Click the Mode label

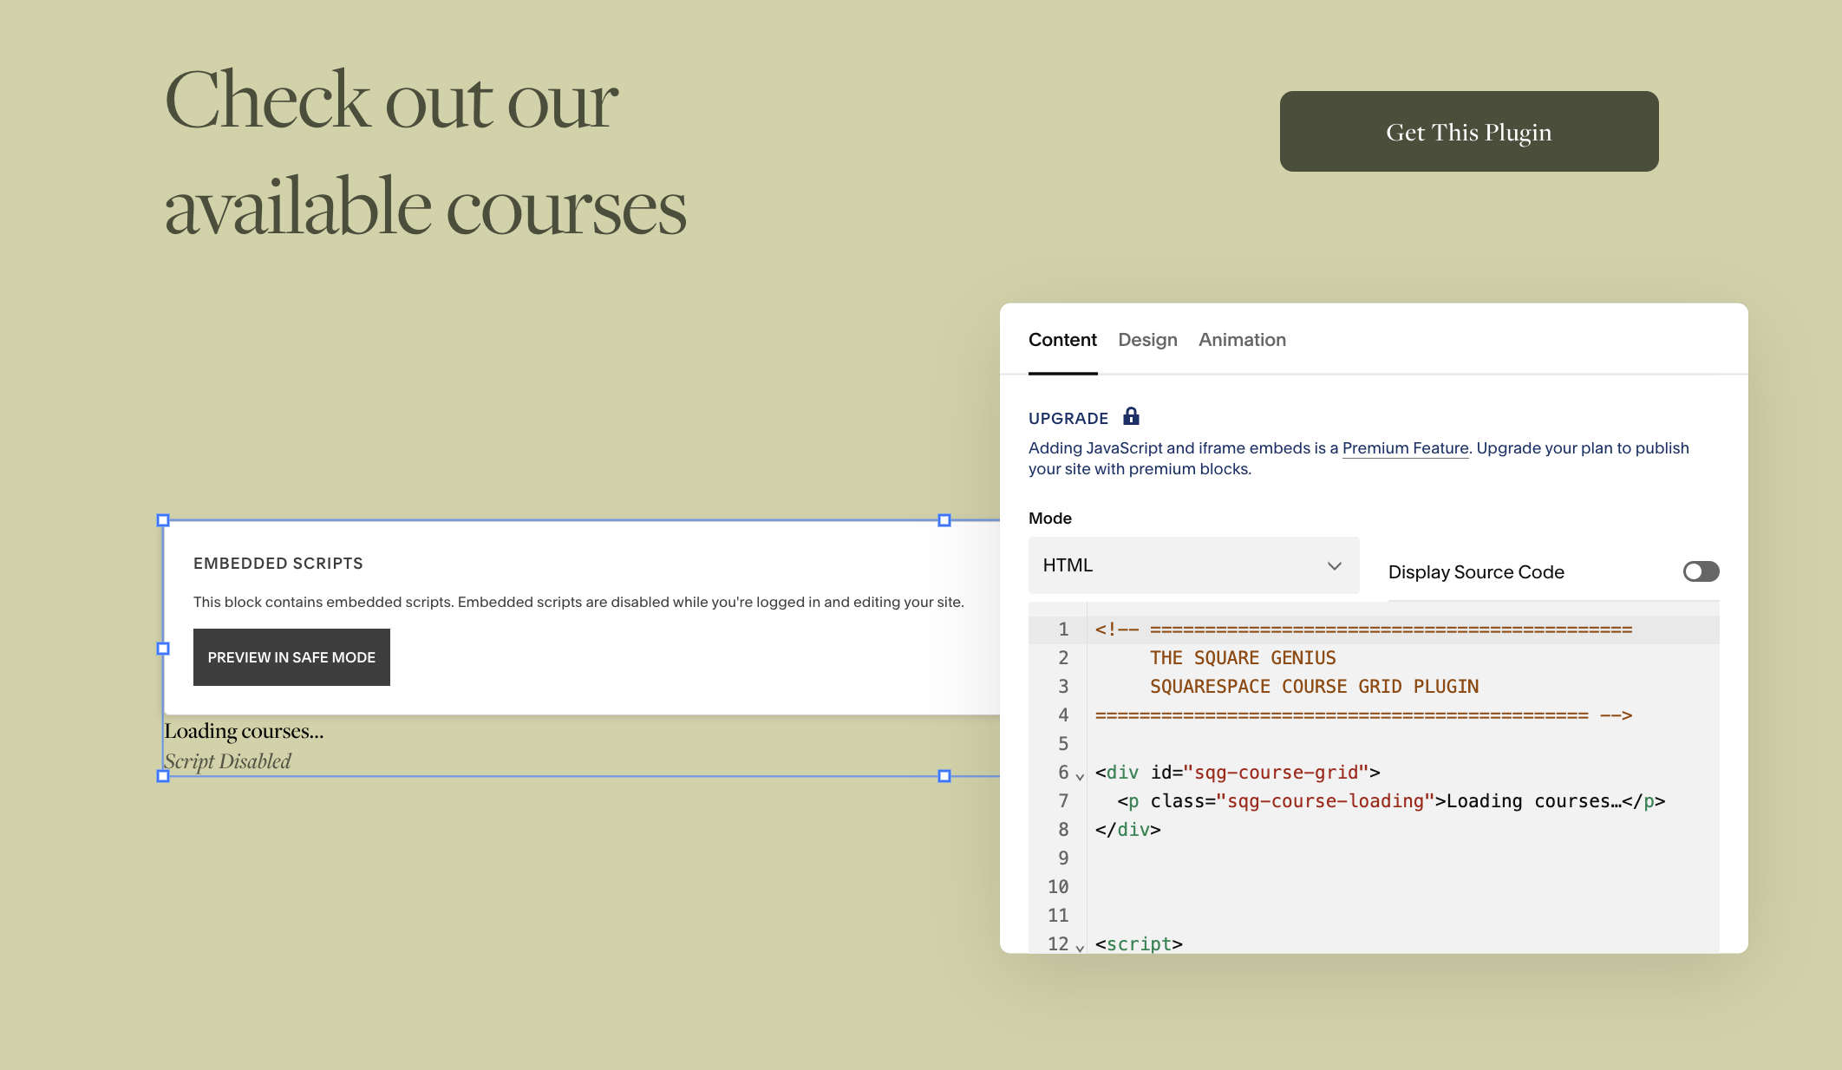[1050, 519]
